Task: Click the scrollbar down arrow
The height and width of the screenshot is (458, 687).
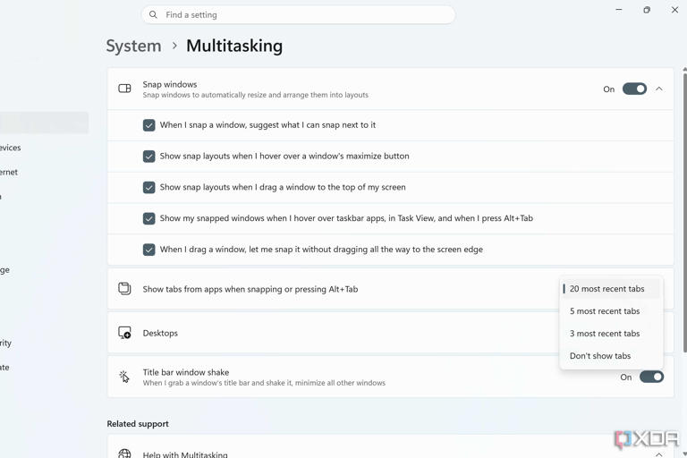Action: [684, 454]
